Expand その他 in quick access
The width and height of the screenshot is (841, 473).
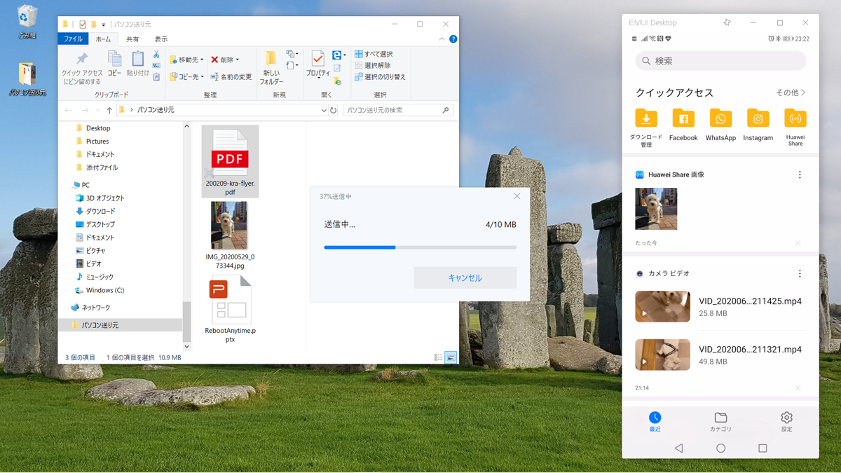click(x=791, y=92)
